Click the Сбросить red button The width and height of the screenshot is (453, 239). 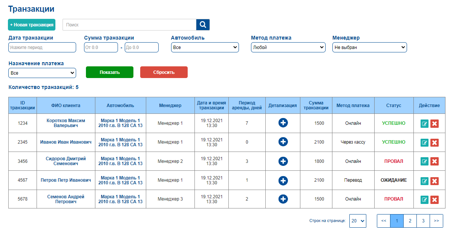164,72
